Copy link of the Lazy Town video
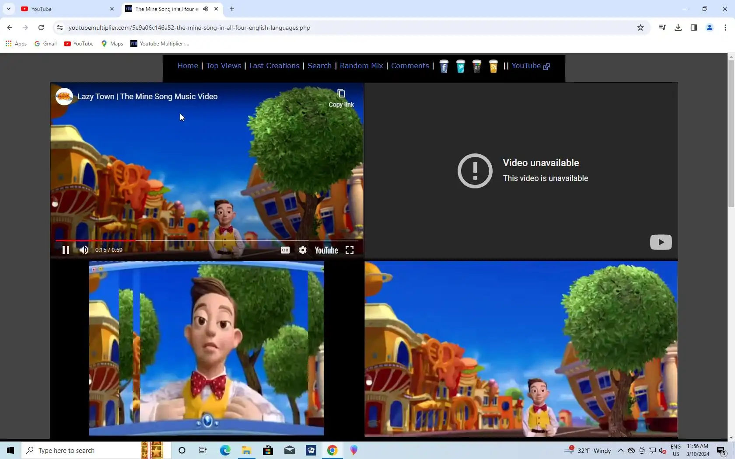735x459 pixels. click(341, 98)
